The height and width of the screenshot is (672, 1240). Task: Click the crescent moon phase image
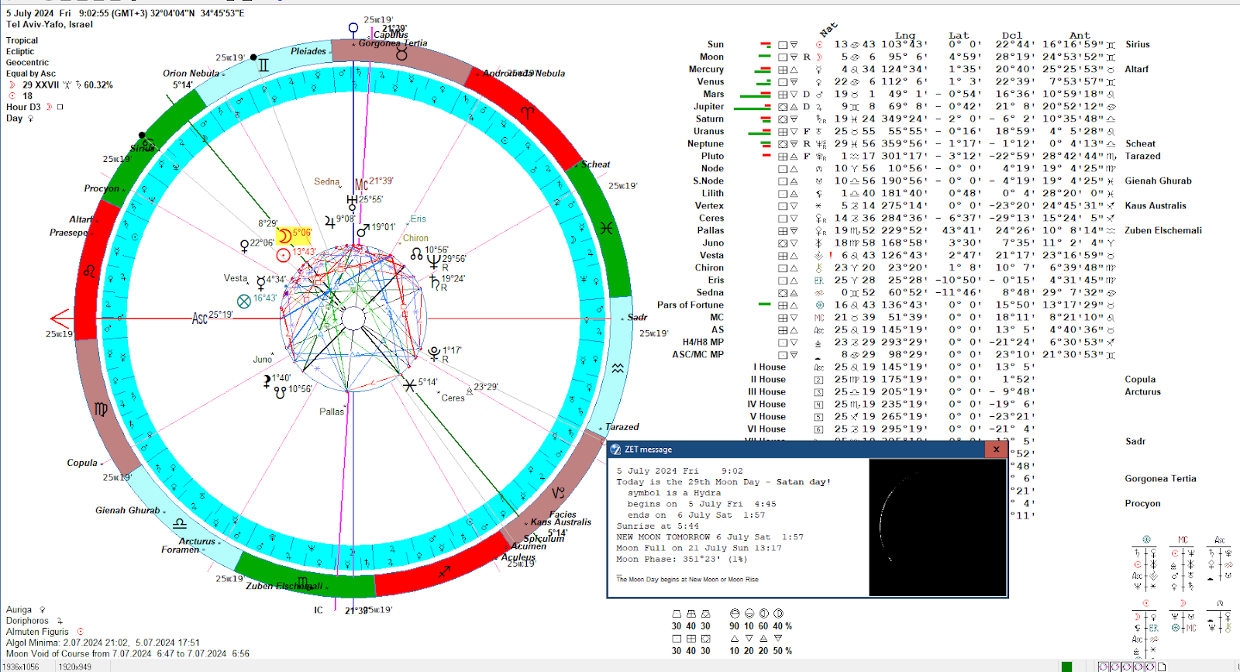(x=938, y=527)
